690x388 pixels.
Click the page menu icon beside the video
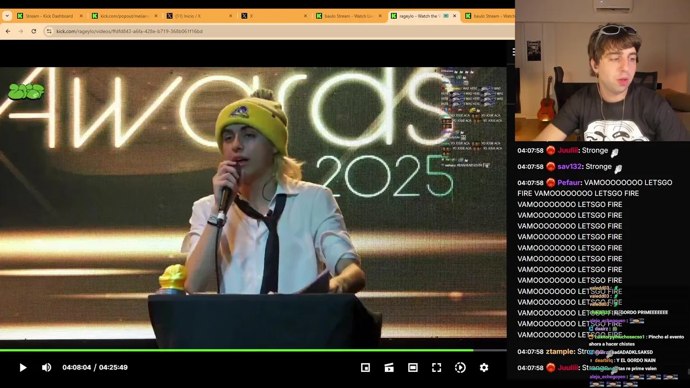click(x=514, y=52)
